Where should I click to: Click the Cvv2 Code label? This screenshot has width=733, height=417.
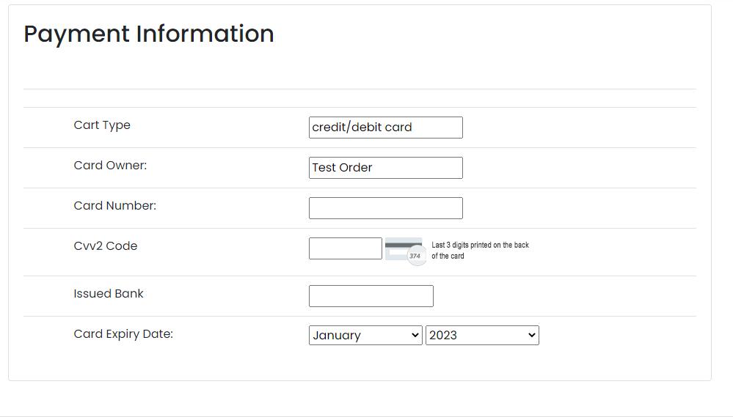coord(105,246)
